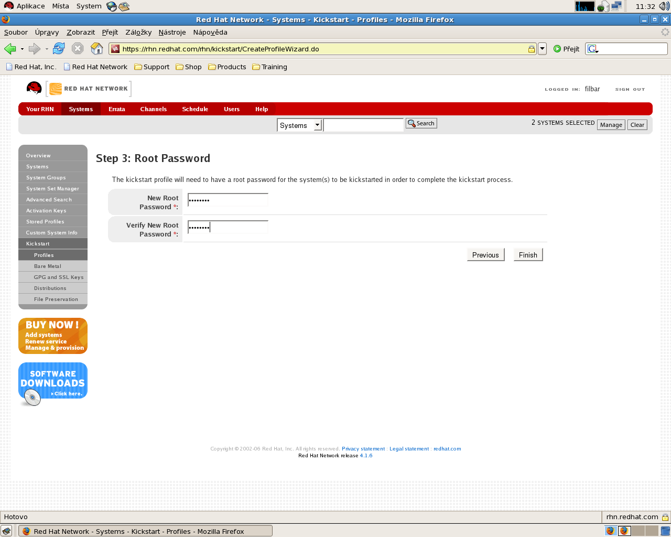Click the mail launcher icon in top panel

point(124,6)
